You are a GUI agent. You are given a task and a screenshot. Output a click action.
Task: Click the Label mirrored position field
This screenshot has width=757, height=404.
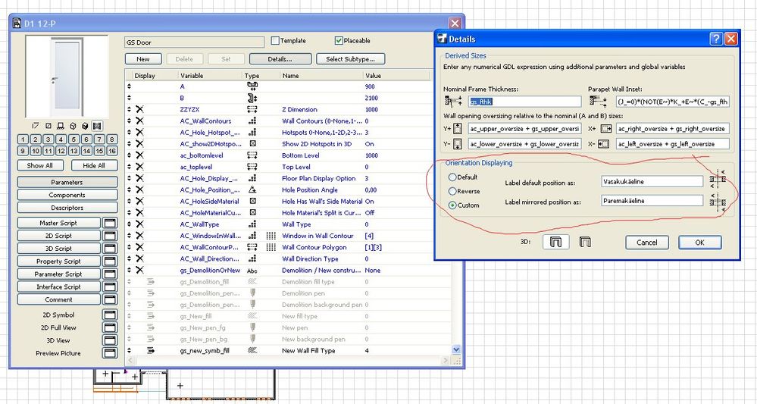pyautogui.click(x=652, y=201)
